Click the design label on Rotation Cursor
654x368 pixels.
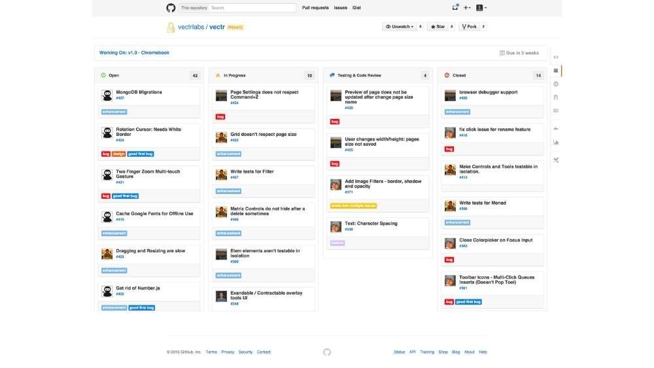click(x=119, y=154)
